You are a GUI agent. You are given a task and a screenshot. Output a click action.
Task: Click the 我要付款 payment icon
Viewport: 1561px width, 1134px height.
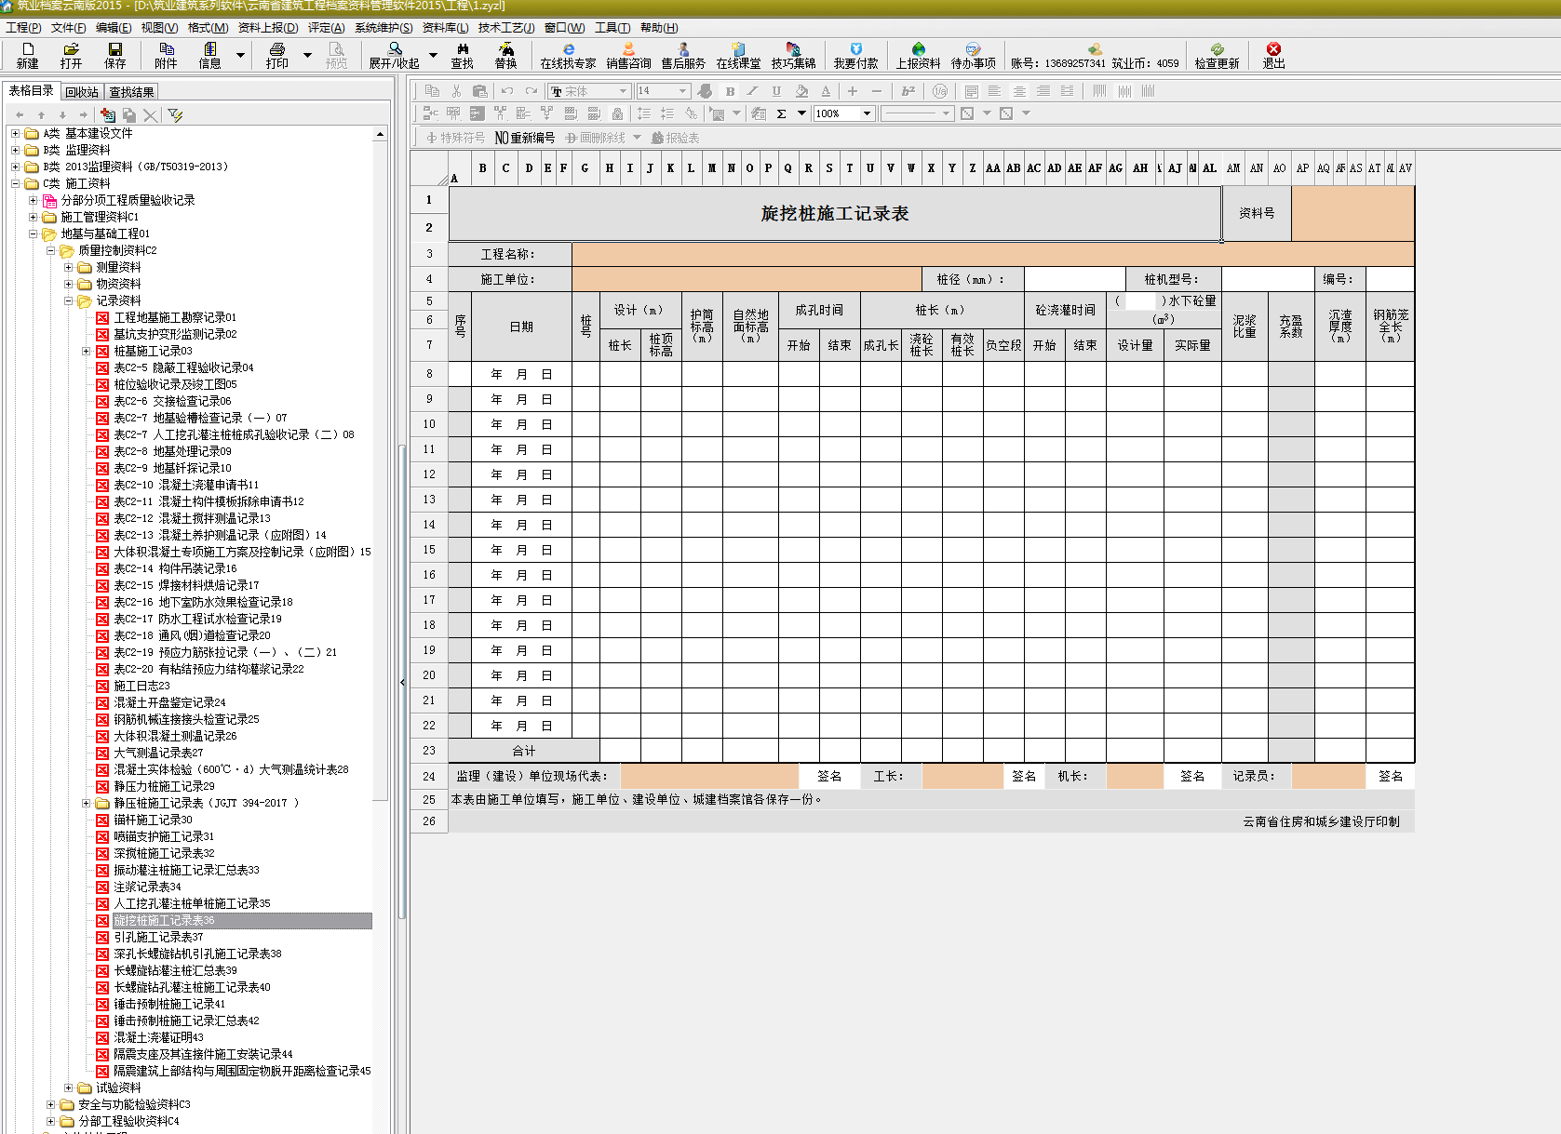pos(855,55)
